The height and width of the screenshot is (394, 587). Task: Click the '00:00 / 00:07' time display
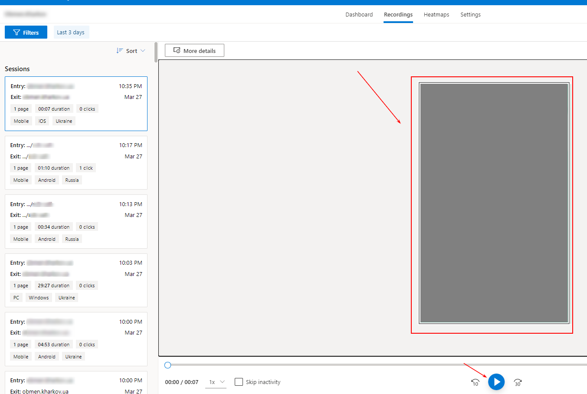point(181,382)
